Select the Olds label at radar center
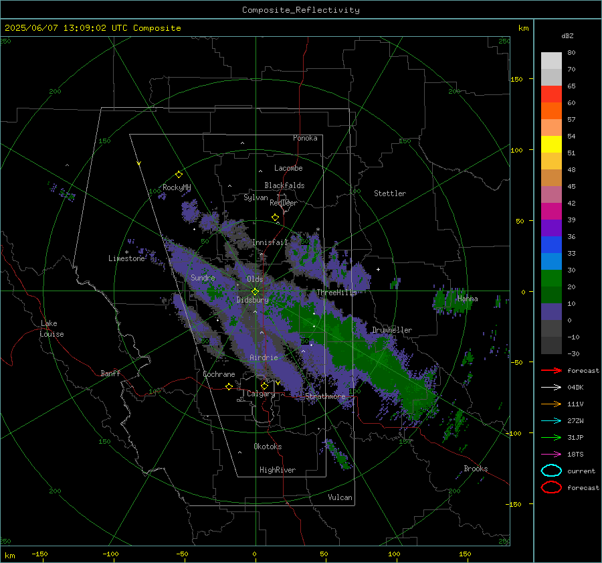 255,279
